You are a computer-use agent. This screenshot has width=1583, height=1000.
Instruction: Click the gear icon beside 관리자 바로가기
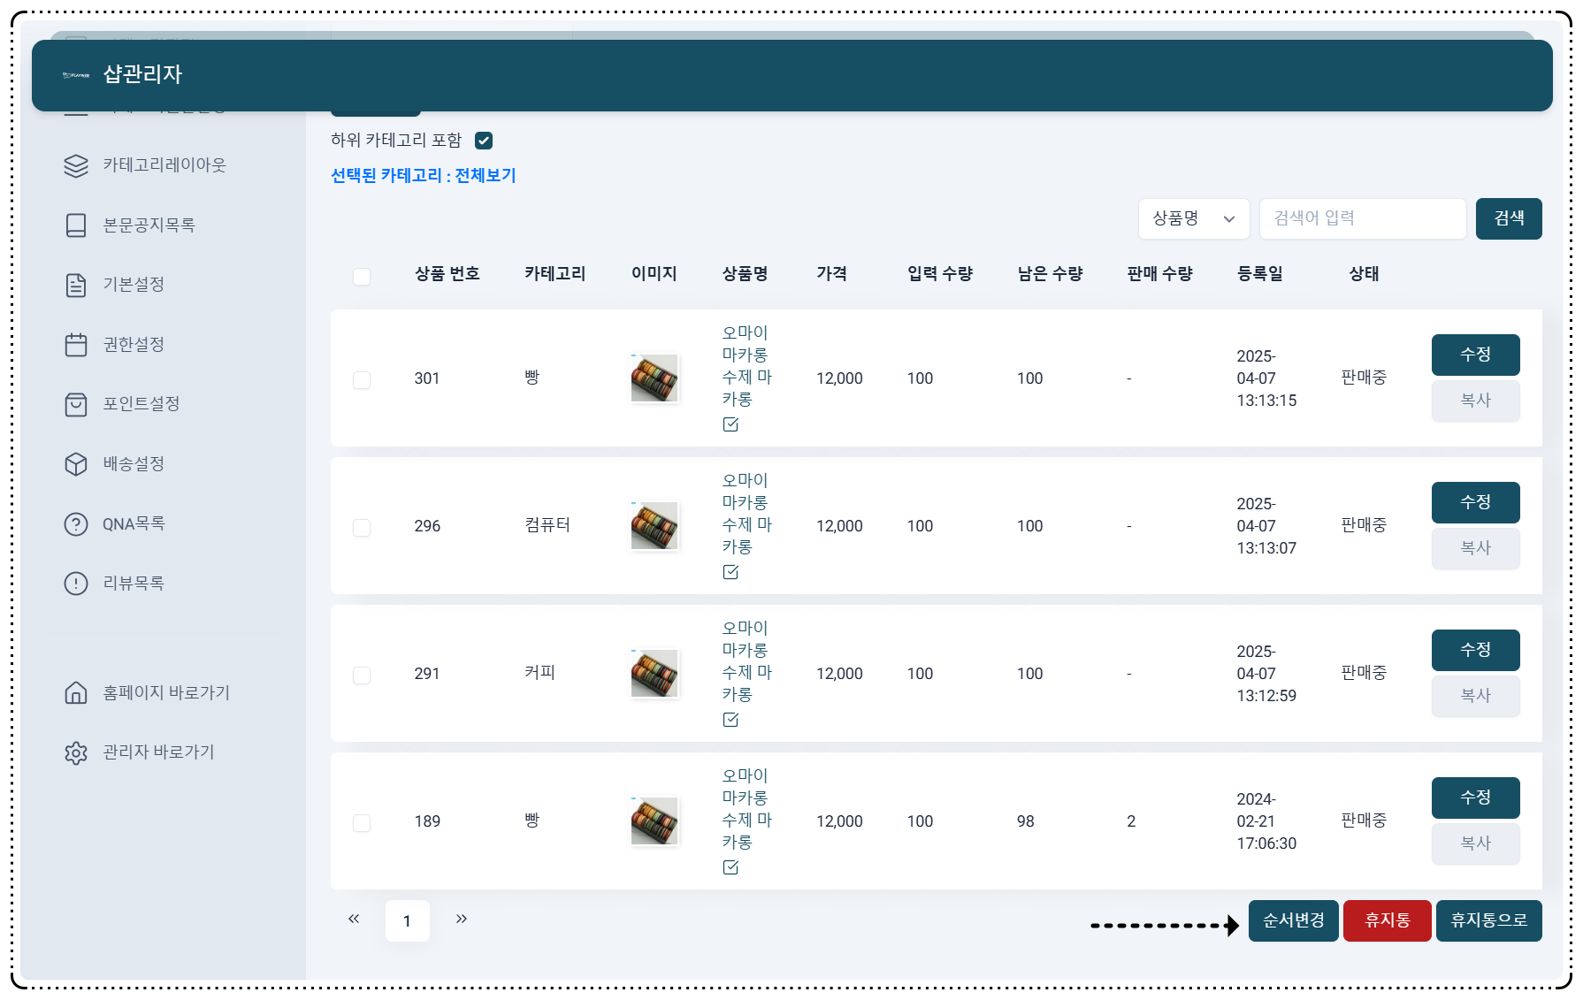point(76,752)
